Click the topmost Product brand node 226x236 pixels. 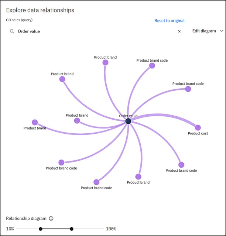[105, 63]
